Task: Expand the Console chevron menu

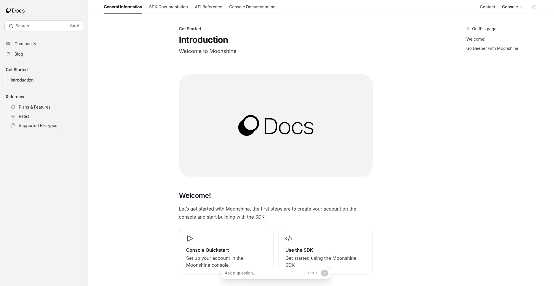Action: 521,7
